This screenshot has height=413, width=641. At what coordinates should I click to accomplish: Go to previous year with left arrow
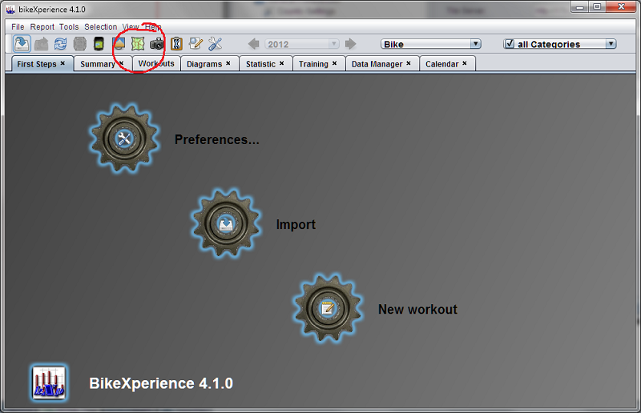(x=253, y=44)
